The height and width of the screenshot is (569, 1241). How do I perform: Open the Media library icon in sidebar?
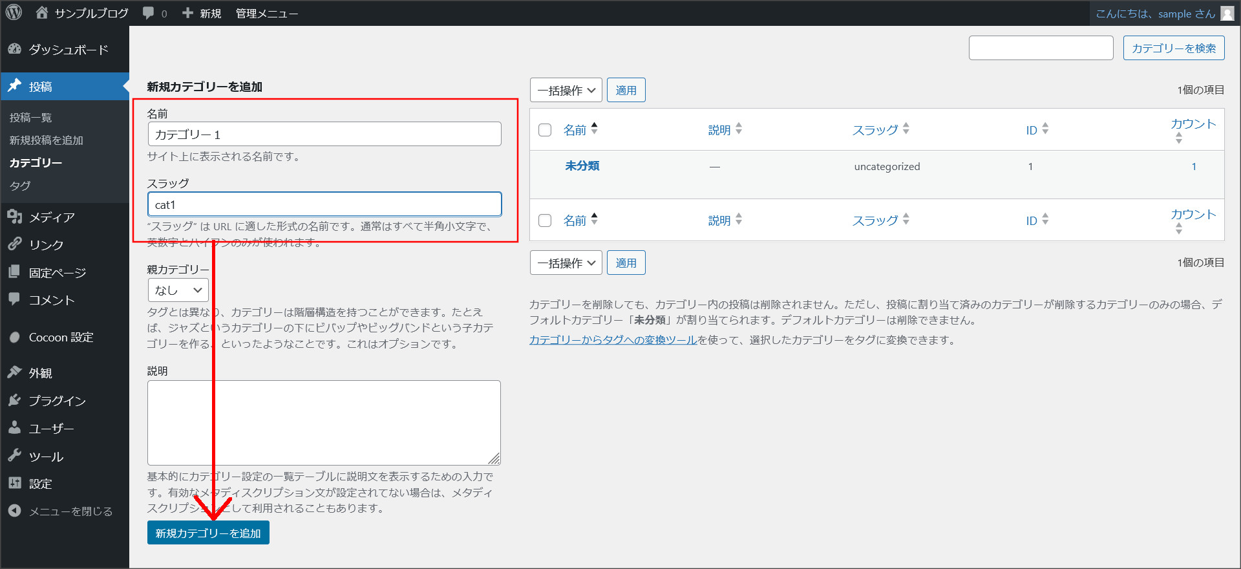14,217
